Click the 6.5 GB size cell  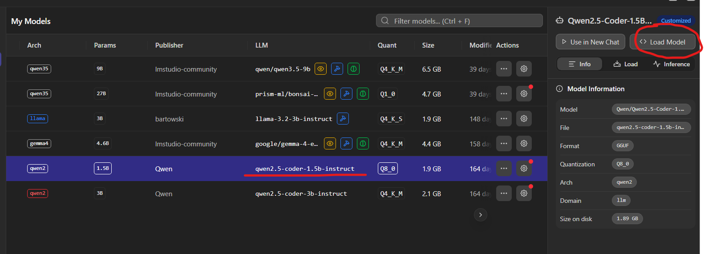point(432,69)
